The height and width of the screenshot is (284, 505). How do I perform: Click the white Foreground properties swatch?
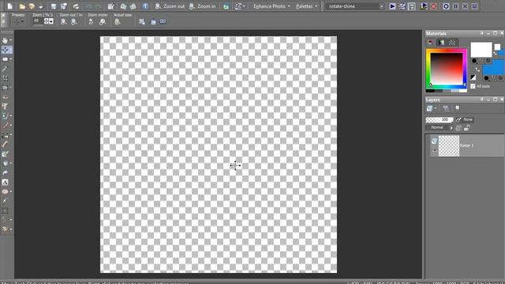pyautogui.click(x=481, y=49)
